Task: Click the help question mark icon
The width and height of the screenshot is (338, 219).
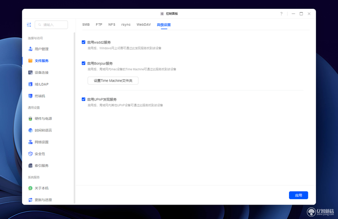Action: (281, 14)
